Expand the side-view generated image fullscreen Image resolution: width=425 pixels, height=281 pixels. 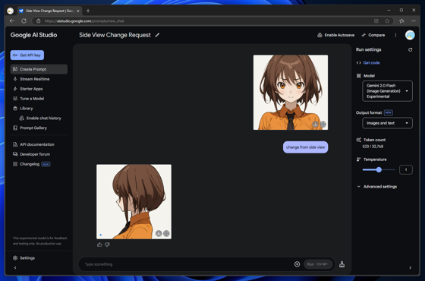(166, 233)
